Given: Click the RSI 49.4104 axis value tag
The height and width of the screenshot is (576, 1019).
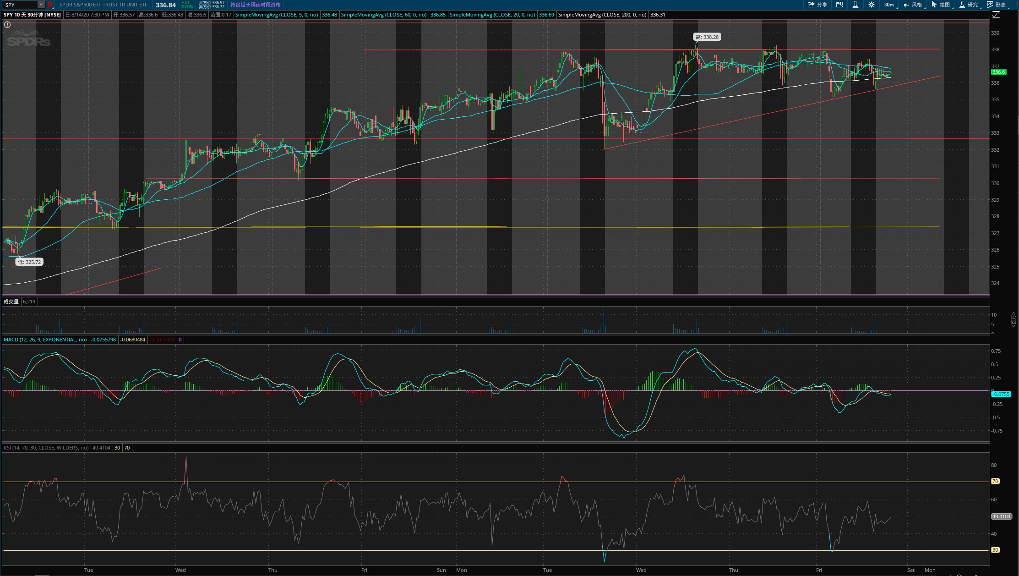Looking at the screenshot, I should [1001, 516].
